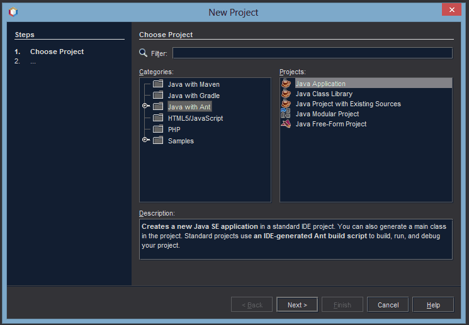Click the magnifier icon beside Filter
This screenshot has height=325, width=469.
click(x=144, y=53)
